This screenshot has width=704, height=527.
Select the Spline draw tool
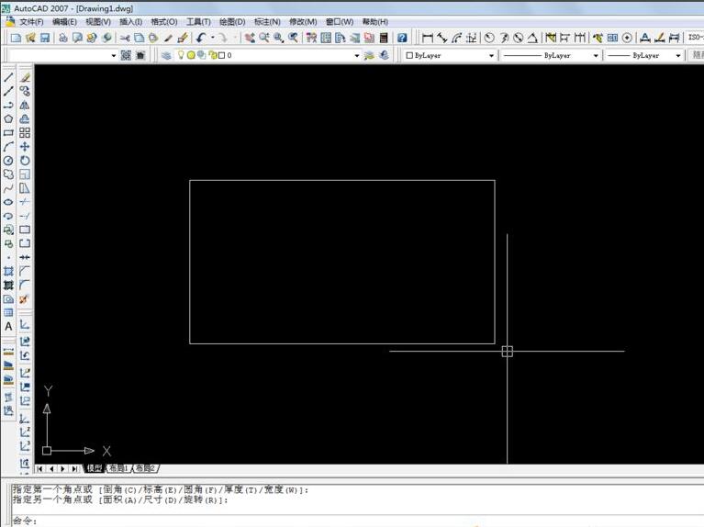pyautogui.click(x=8, y=189)
